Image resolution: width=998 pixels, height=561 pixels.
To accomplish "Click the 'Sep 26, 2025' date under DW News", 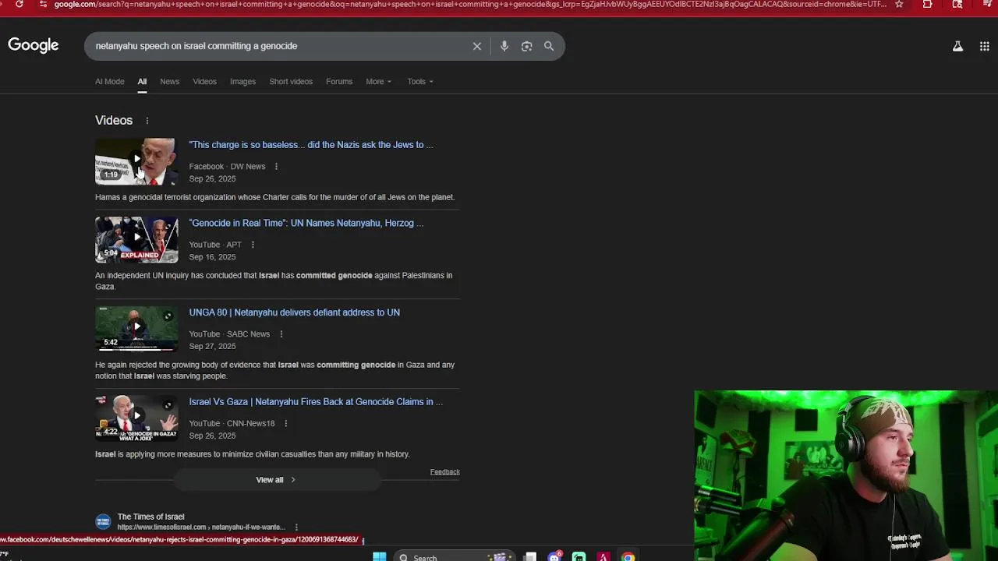I will click(212, 179).
